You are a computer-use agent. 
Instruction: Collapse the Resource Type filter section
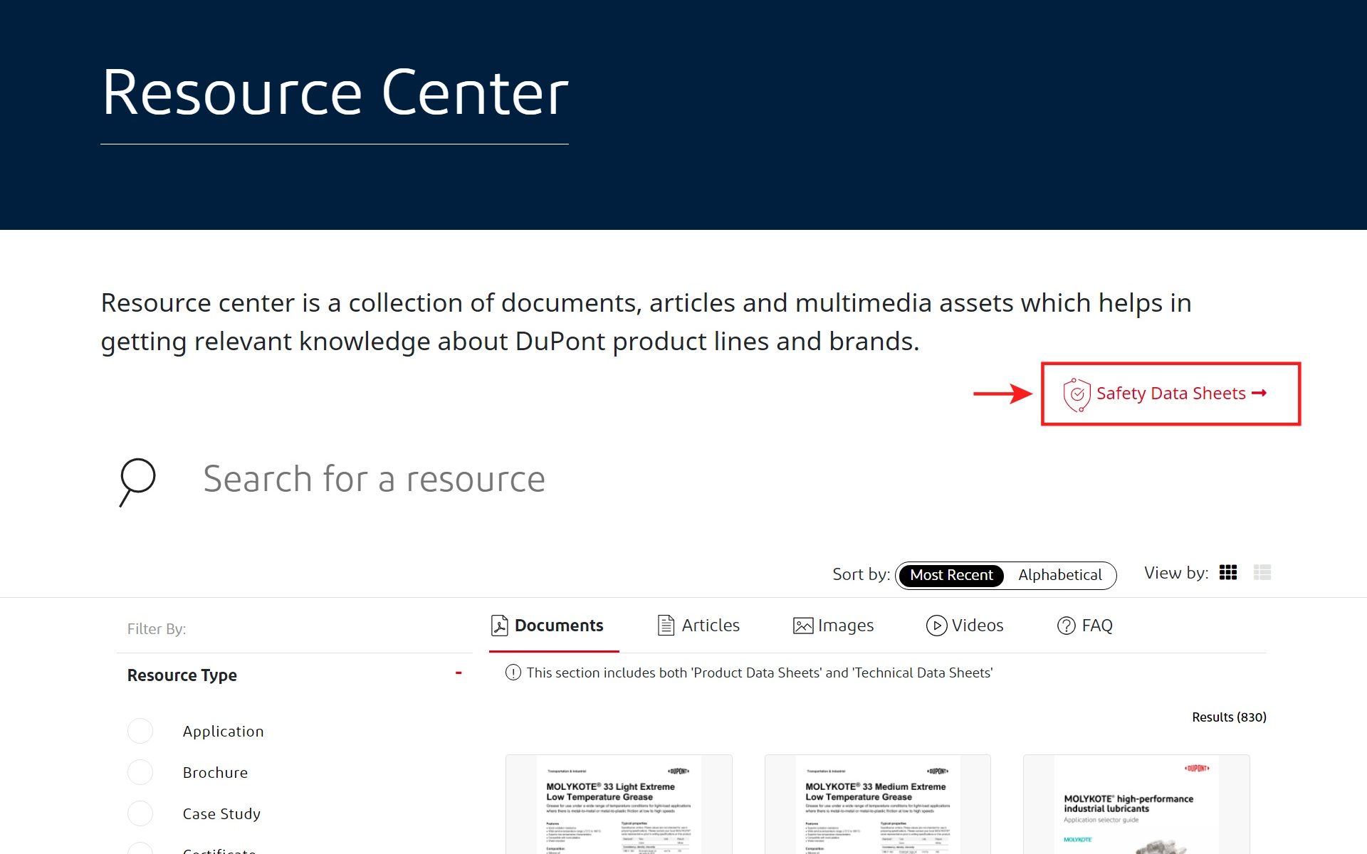[x=459, y=673]
